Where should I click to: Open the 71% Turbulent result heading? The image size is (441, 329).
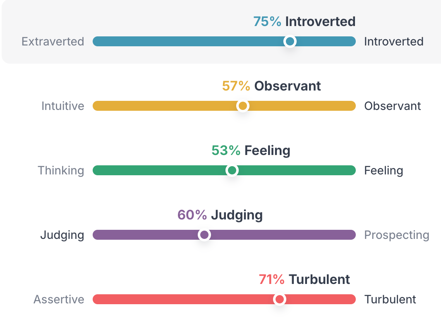click(304, 279)
